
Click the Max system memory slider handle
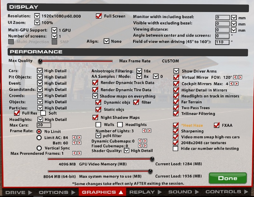coord(150,171)
